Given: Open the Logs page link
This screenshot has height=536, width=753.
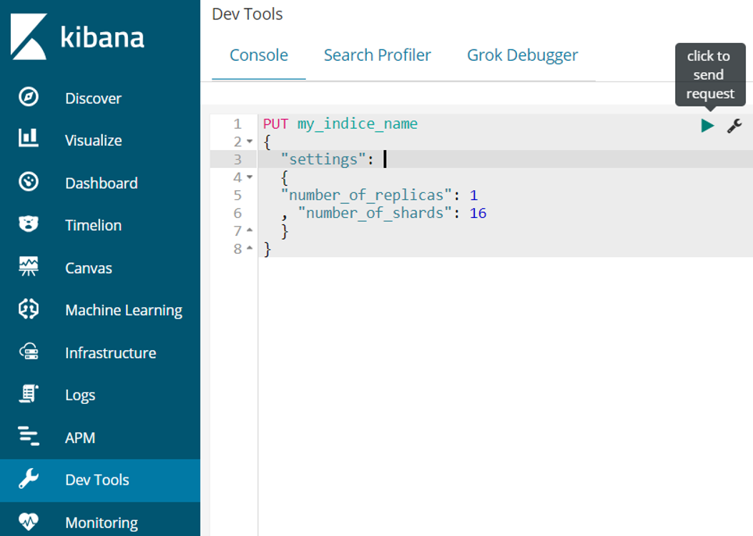Looking at the screenshot, I should [x=80, y=395].
